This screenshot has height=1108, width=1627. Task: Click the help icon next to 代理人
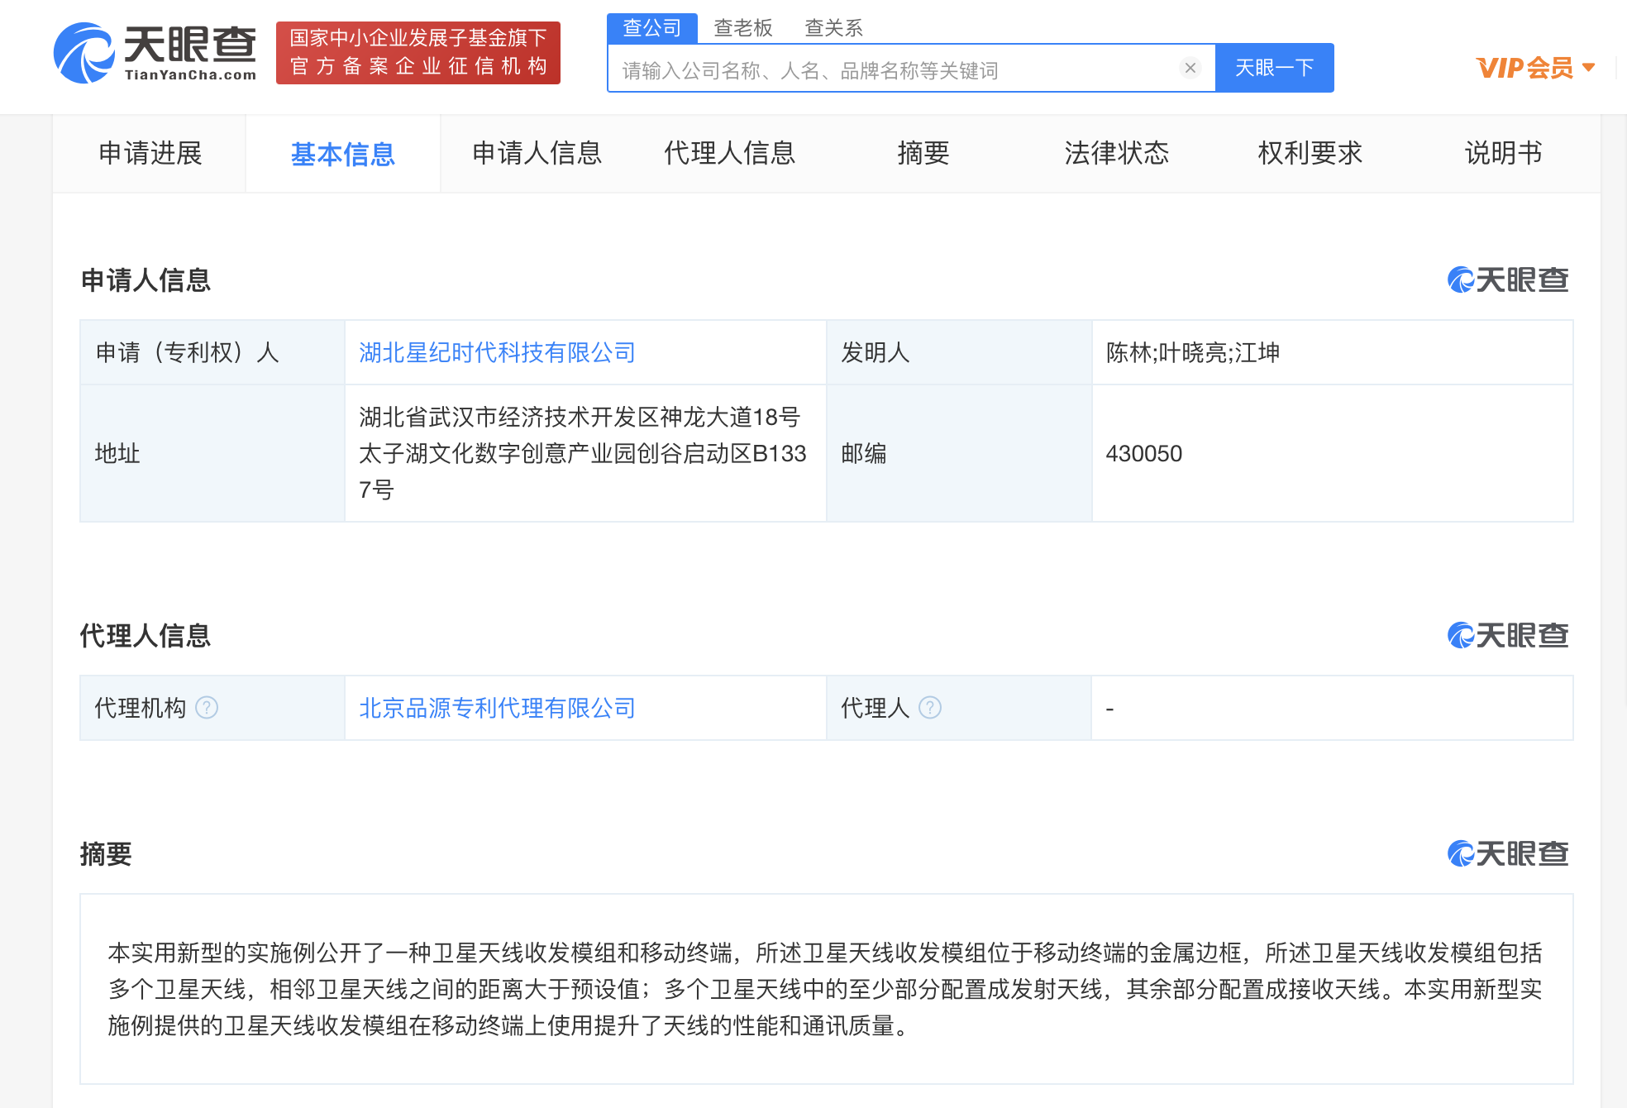click(930, 708)
